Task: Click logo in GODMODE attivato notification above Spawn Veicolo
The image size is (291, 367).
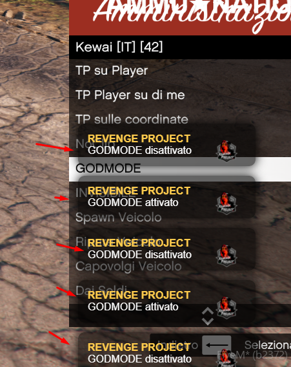Action: click(226, 203)
